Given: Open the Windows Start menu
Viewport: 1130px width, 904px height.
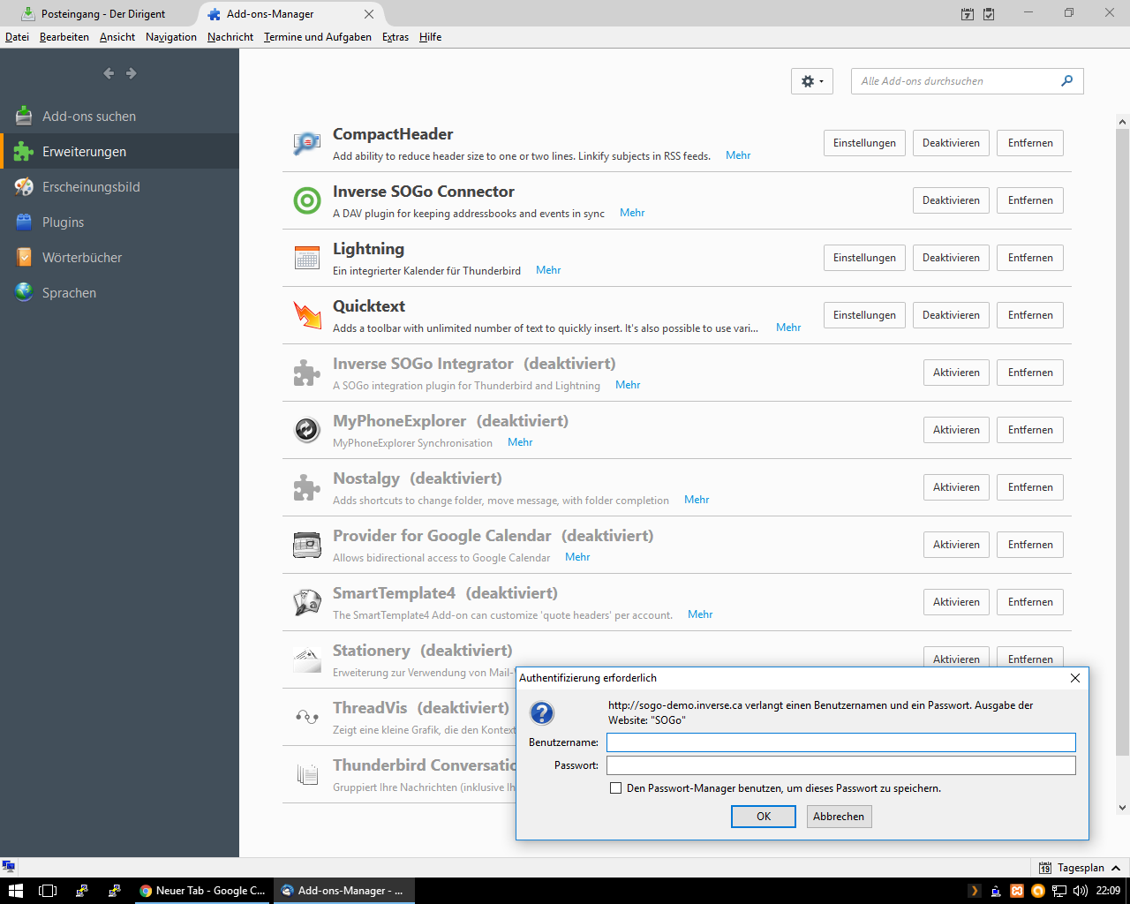Looking at the screenshot, I should (x=15, y=891).
